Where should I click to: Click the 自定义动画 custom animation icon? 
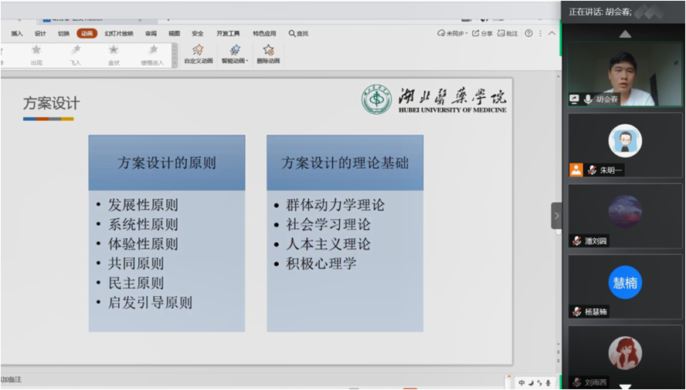(197, 53)
